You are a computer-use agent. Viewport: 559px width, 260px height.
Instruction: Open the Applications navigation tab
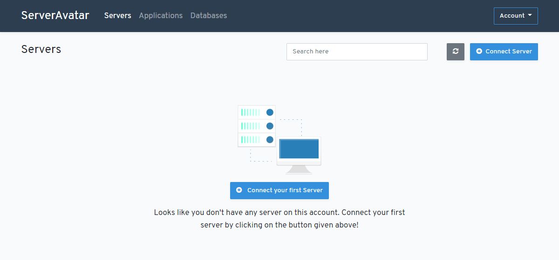[161, 16]
